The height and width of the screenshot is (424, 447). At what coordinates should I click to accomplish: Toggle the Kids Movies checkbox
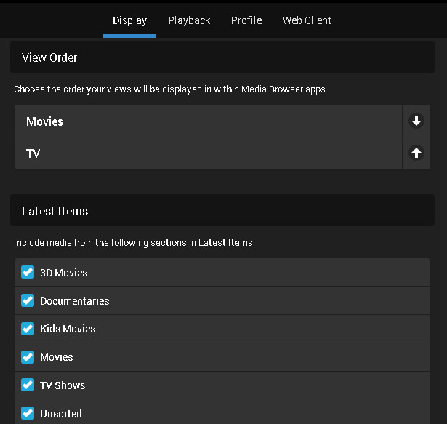tap(28, 329)
